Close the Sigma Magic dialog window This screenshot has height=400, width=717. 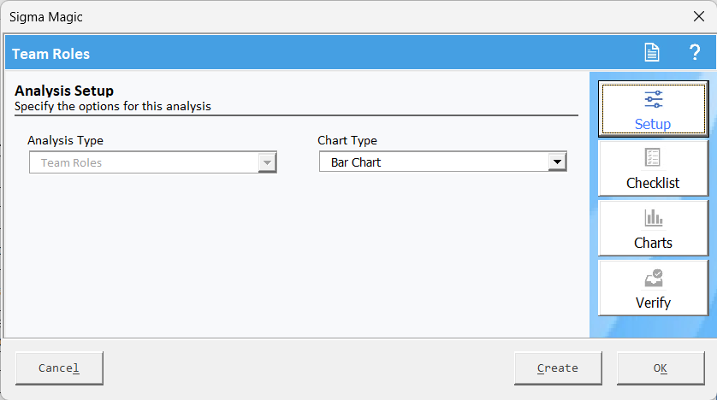699,16
